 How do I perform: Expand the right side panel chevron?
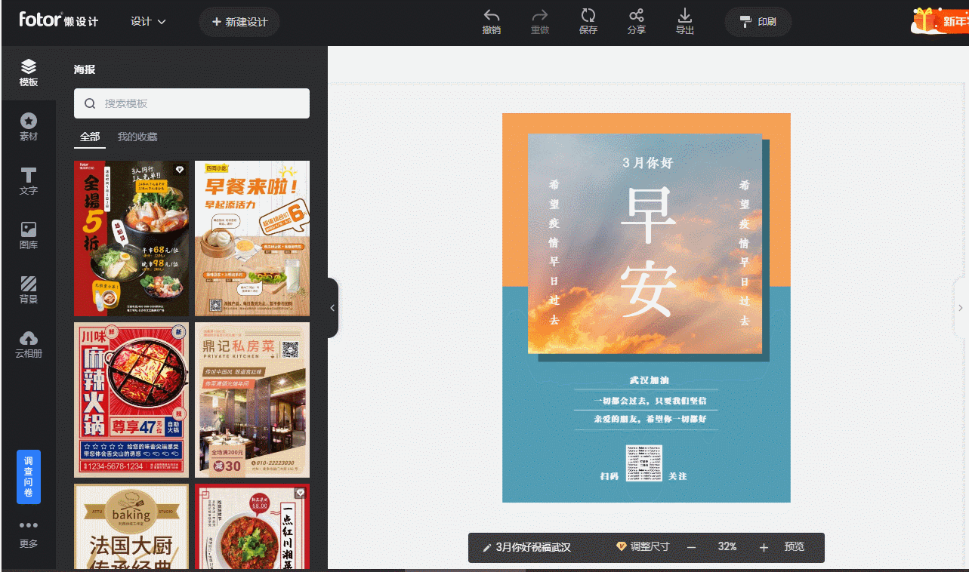(961, 307)
